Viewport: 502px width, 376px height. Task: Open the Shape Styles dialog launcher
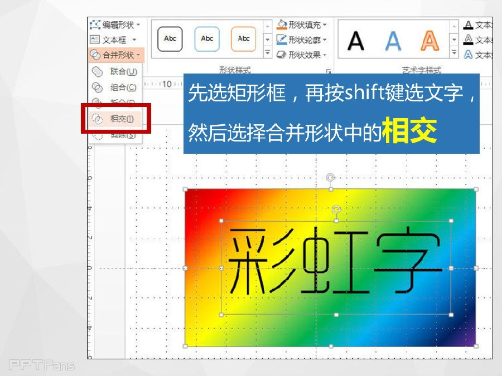pos(329,71)
